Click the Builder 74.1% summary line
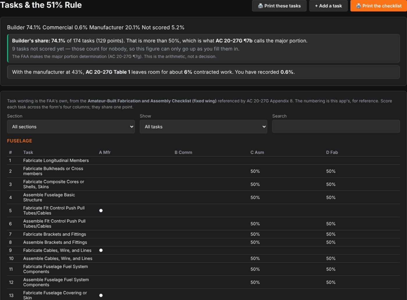The width and height of the screenshot is (407, 300). click(x=96, y=28)
